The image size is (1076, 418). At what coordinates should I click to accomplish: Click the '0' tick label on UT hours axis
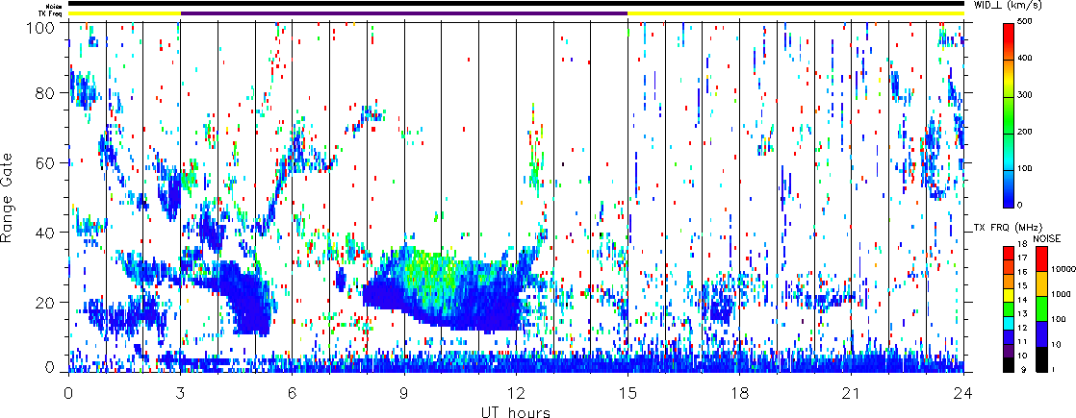pos(68,393)
